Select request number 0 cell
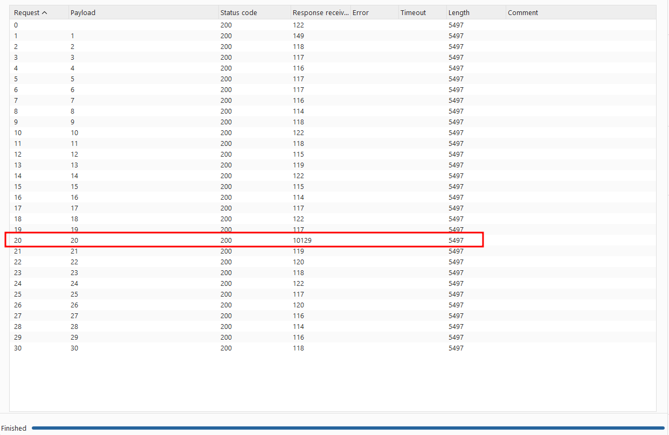This screenshot has width=669, height=435. click(x=16, y=25)
